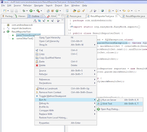Image resolution: width=147 pixels, height=132 pixels.
Task: Click the Back navigation arrow icon
Action: (x=129, y=11)
